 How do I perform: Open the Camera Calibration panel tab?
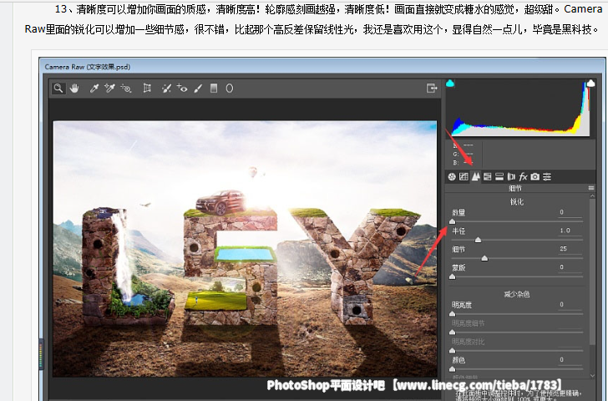click(535, 177)
